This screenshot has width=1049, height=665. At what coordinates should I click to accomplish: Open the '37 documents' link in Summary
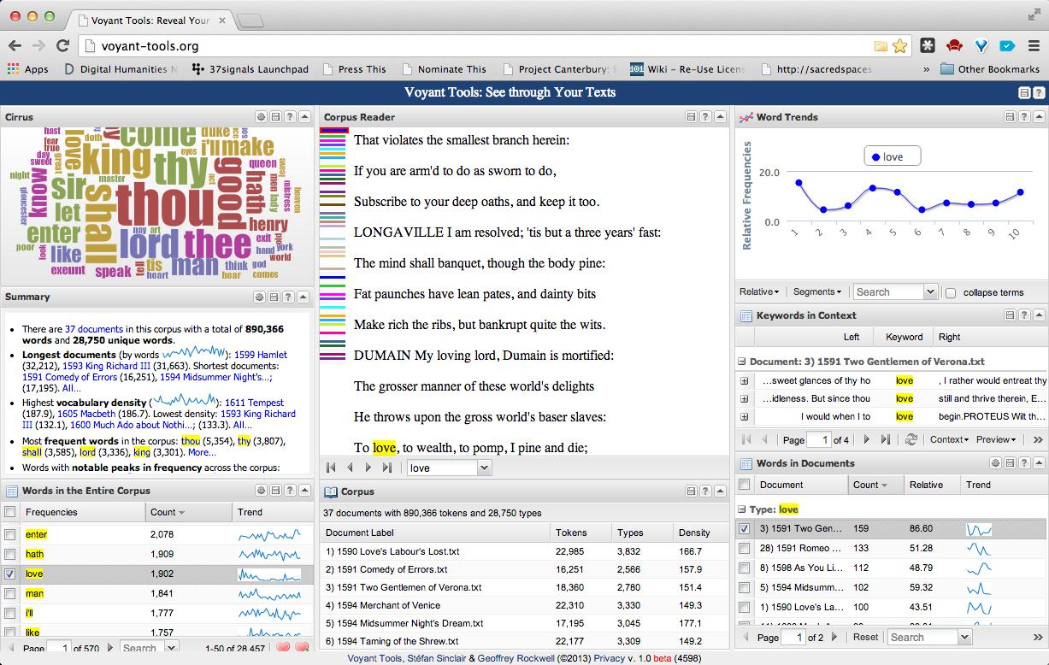click(x=95, y=328)
